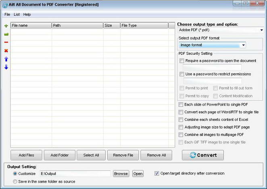
Task: Click the green add-folder sidebar icon
Action: (6, 34)
